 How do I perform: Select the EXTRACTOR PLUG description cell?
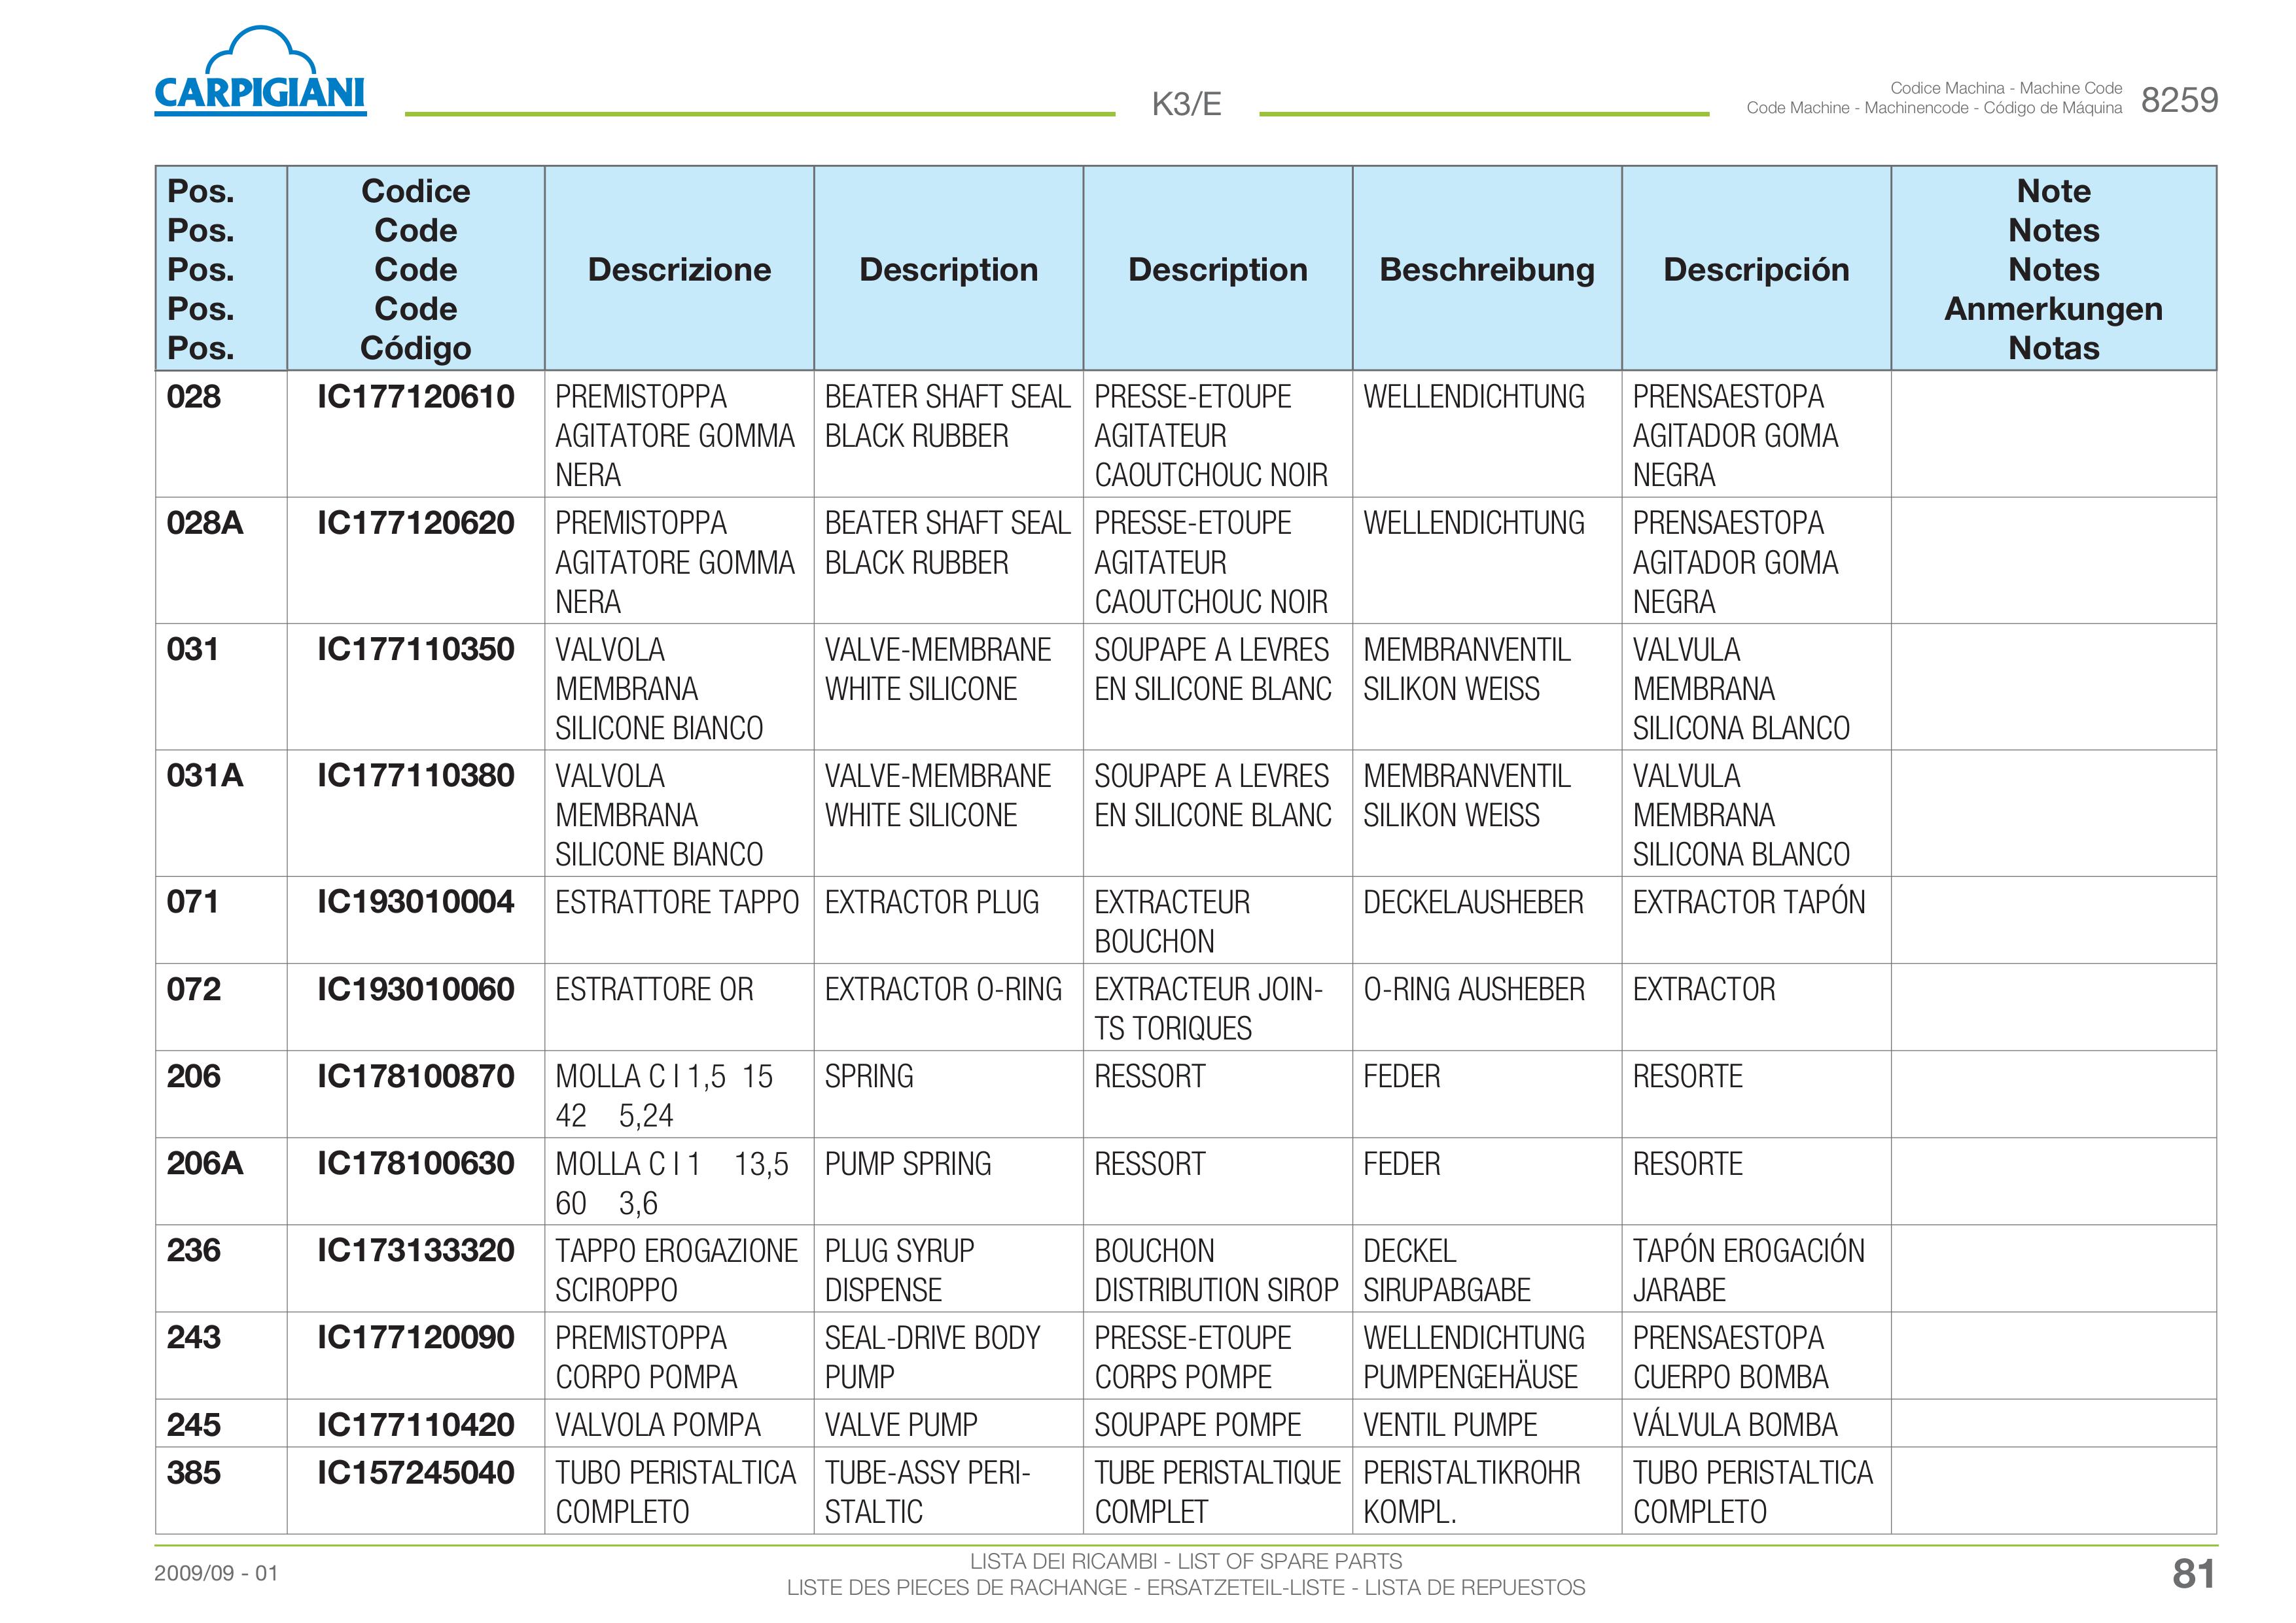pyautogui.click(x=948, y=920)
